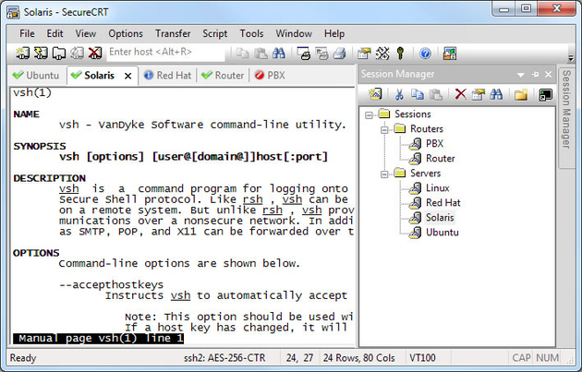Select Ubuntu session in the tree
Image resolution: width=582 pixels, height=372 pixels.
[443, 233]
